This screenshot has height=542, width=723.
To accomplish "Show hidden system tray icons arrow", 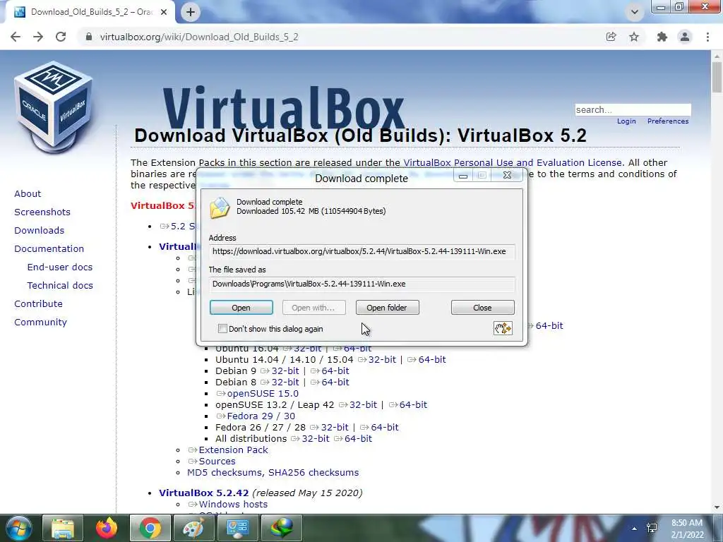I will (x=635, y=529).
